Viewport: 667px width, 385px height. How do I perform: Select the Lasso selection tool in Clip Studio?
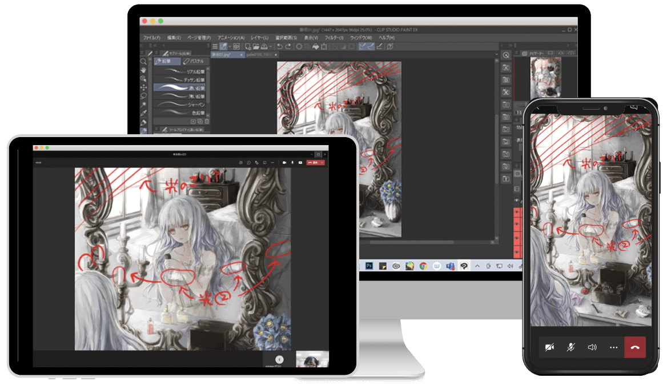(x=143, y=96)
